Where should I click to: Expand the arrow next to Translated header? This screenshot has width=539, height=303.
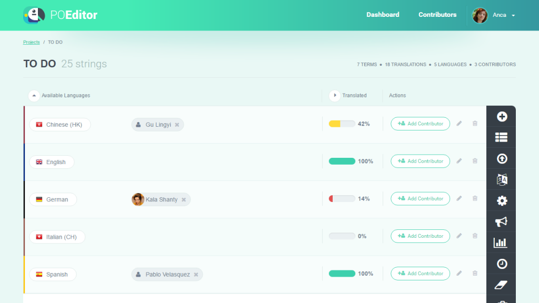(x=334, y=96)
